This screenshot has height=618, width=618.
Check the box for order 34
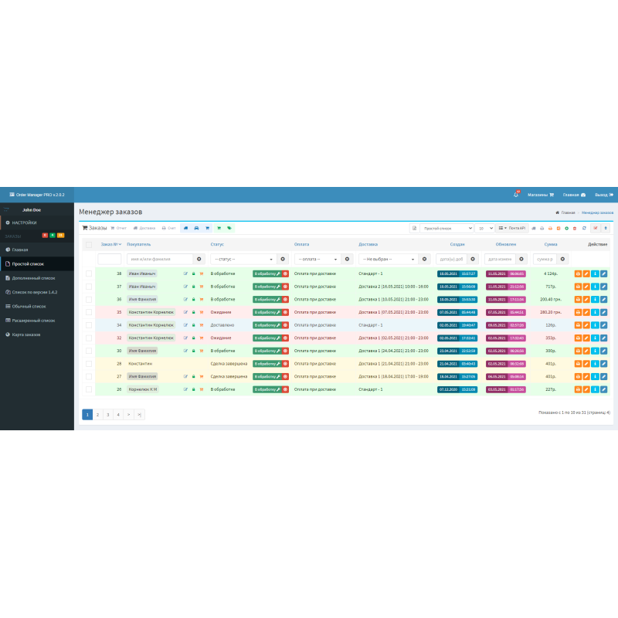pyautogui.click(x=89, y=325)
